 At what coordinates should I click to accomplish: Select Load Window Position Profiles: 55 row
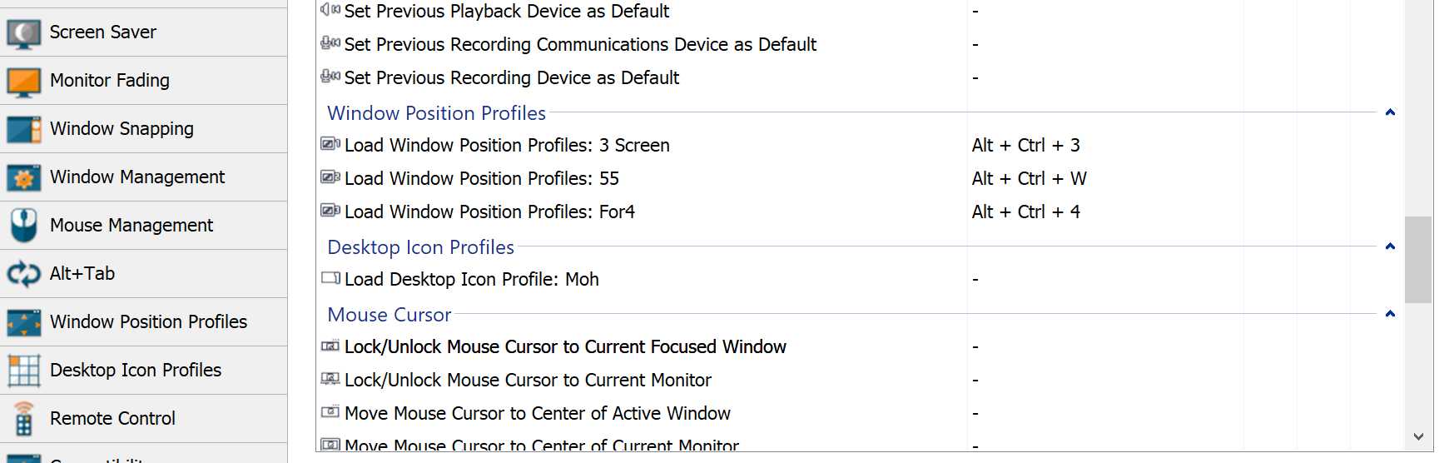pyautogui.click(x=481, y=179)
